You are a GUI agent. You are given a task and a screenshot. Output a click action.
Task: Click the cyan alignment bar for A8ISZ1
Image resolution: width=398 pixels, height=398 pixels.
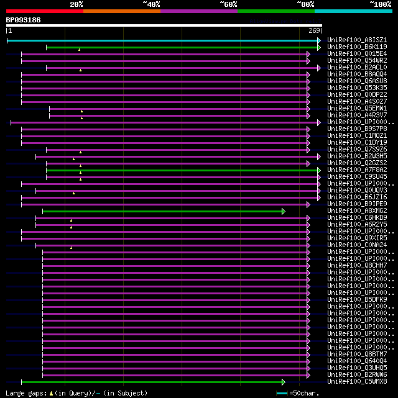pos(163,40)
